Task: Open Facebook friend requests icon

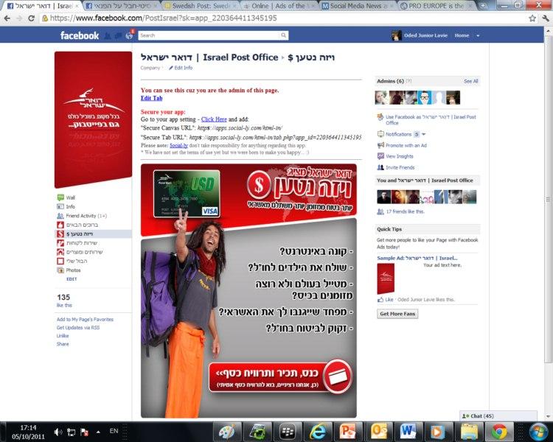Action: (108, 35)
